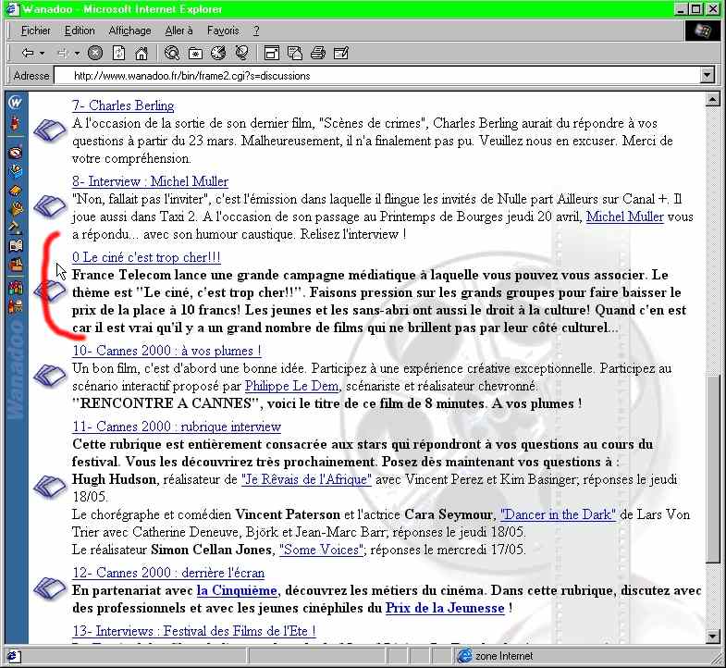Open the History toolbar icon
This screenshot has height=668, width=726.
tap(218, 54)
